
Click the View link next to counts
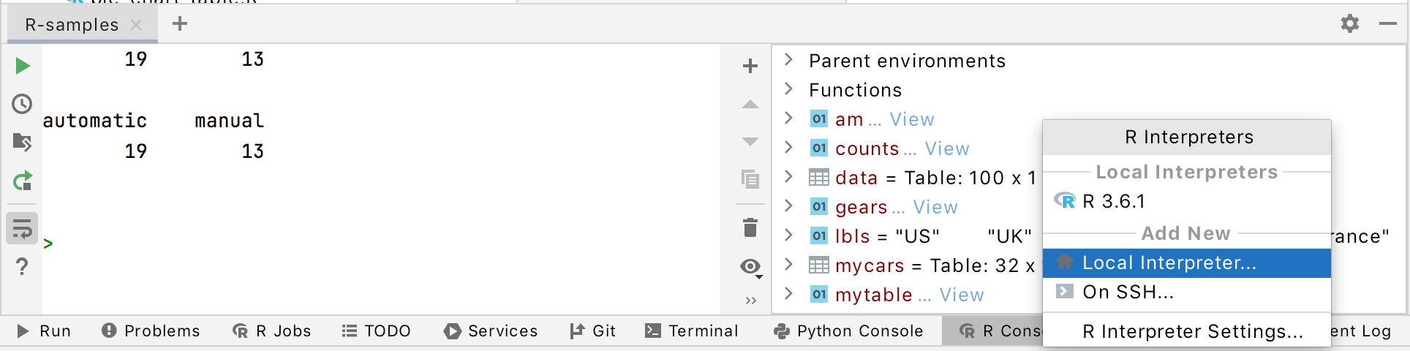click(x=946, y=148)
